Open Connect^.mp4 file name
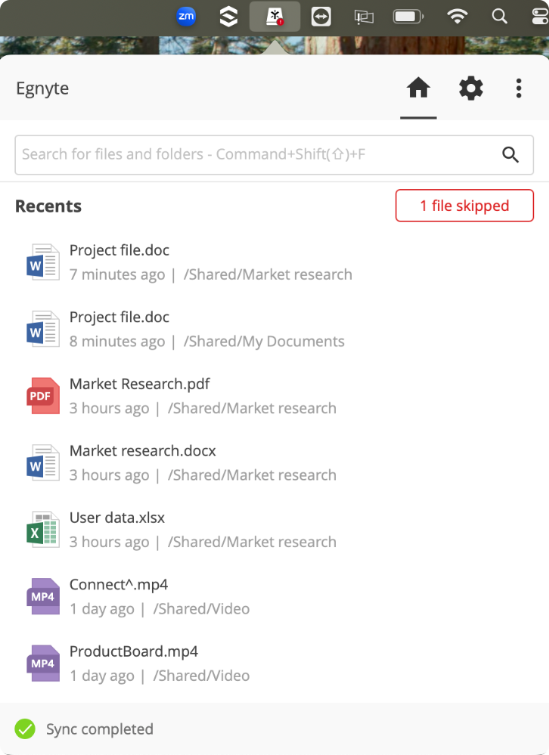 pos(119,585)
